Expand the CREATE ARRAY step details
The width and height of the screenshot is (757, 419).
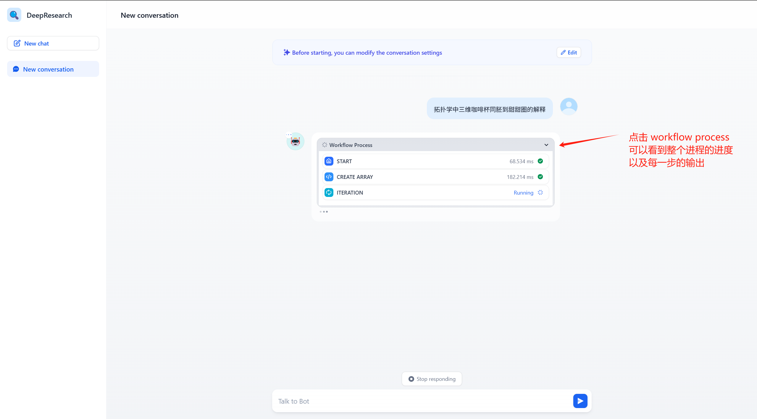click(x=435, y=177)
